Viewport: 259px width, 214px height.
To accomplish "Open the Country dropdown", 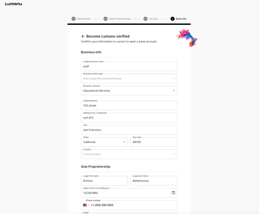I will 174,154.
